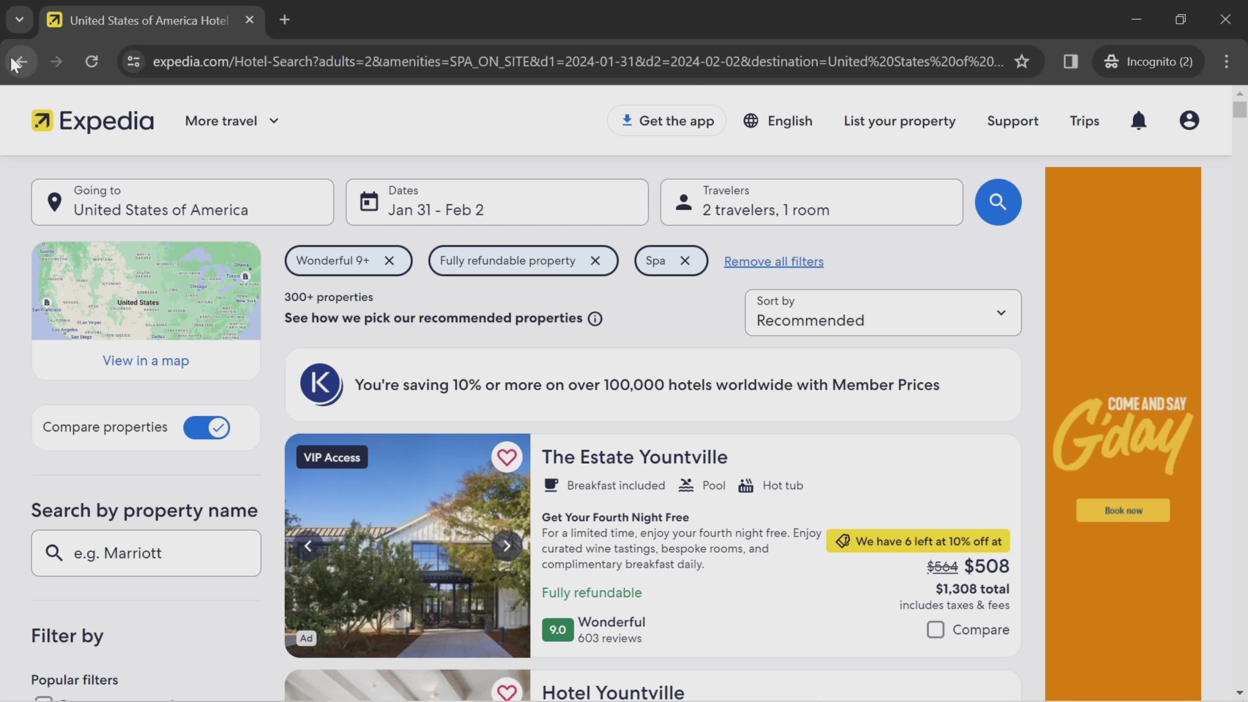Open the Sort by Recommended dropdown

pyautogui.click(x=883, y=312)
